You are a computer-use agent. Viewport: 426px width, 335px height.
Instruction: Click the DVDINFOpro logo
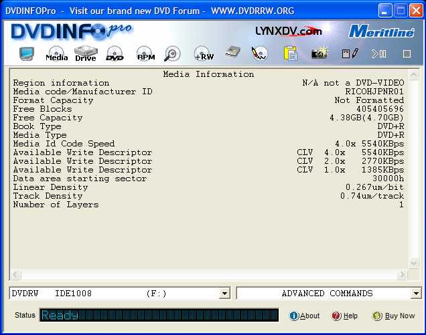tap(72, 31)
